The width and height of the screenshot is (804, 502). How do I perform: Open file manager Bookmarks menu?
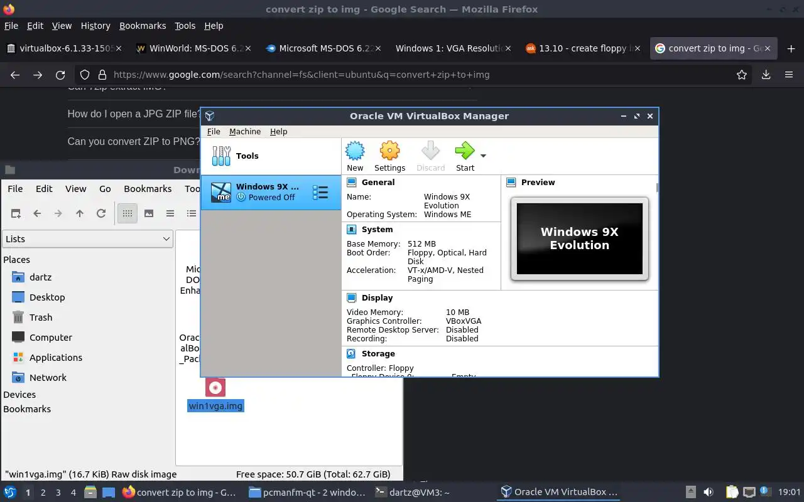pyautogui.click(x=148, y=188)
